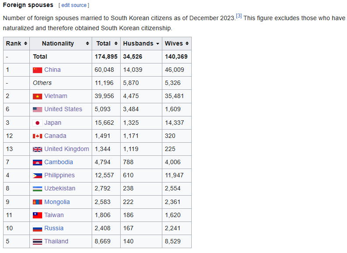
Task: Open the edit source link
Action: point(74,5)
